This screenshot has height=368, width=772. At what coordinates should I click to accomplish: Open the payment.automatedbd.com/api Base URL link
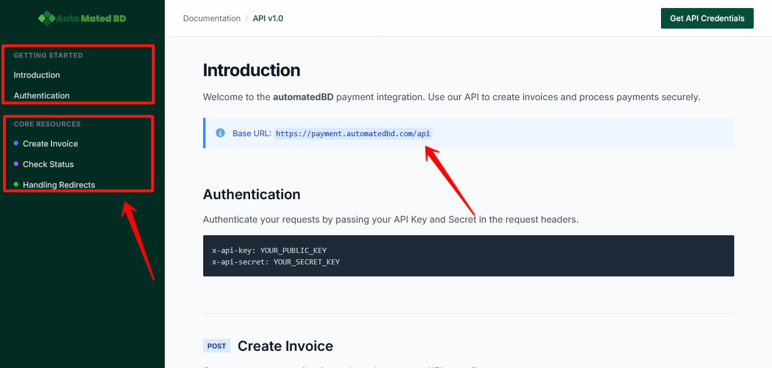[353, 133]
